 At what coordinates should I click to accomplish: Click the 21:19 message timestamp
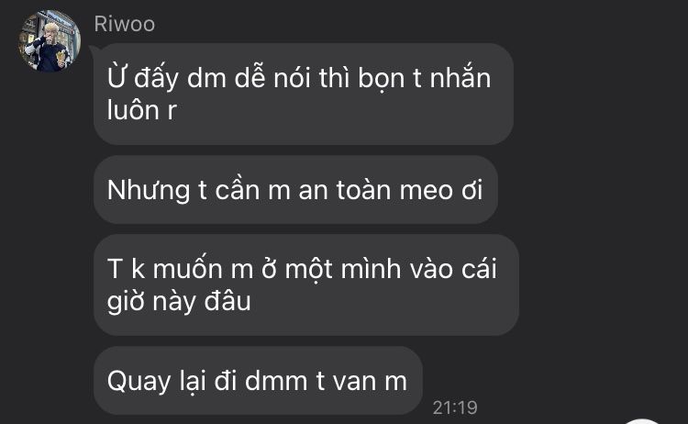[455, 407]
